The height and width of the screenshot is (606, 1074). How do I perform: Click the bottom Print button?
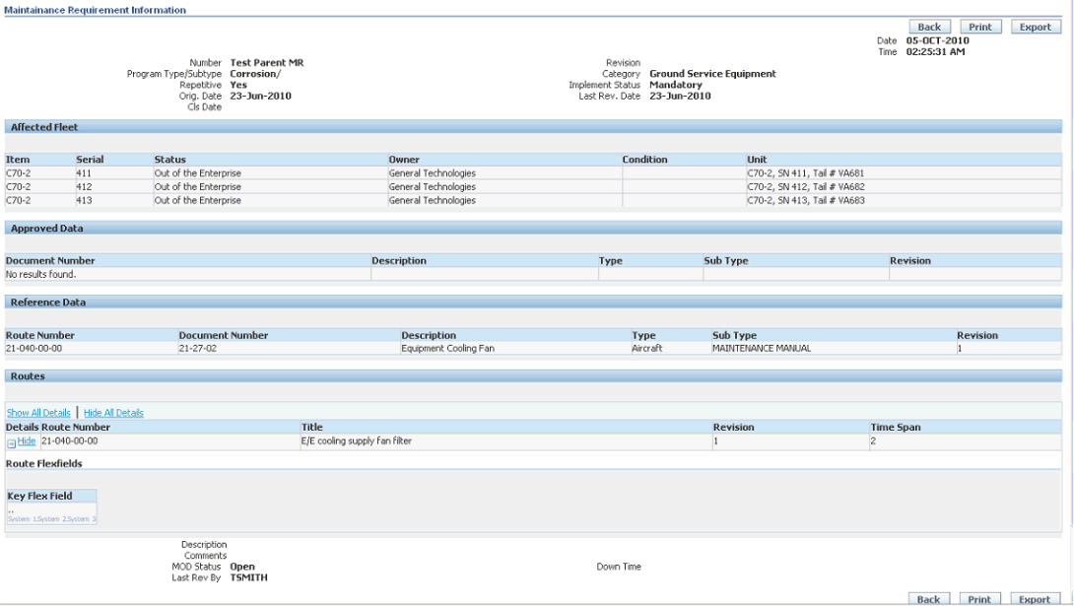pos(979,598)
